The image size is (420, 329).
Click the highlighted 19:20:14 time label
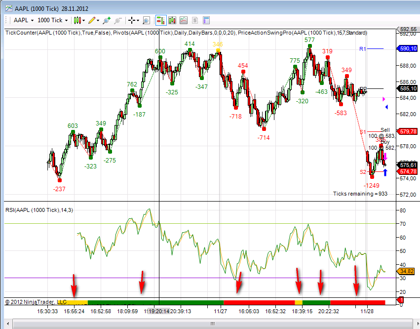coord(159,311)
